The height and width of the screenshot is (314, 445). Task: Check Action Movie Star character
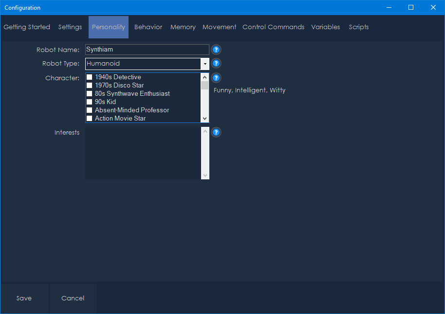click(90, 119)
